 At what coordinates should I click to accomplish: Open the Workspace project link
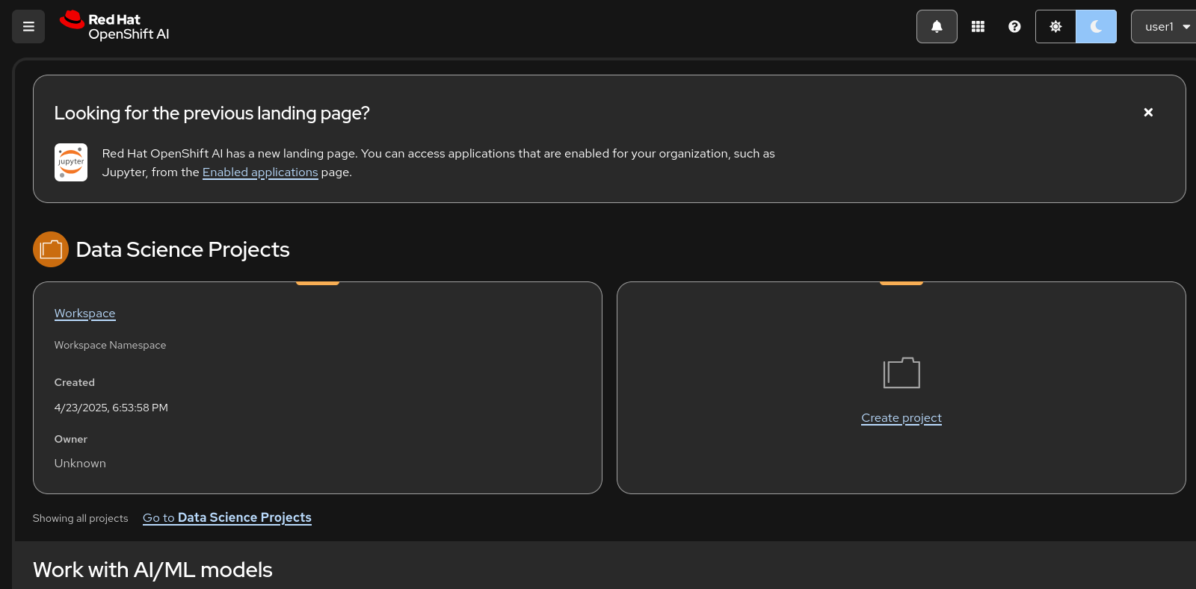point(84,314)
